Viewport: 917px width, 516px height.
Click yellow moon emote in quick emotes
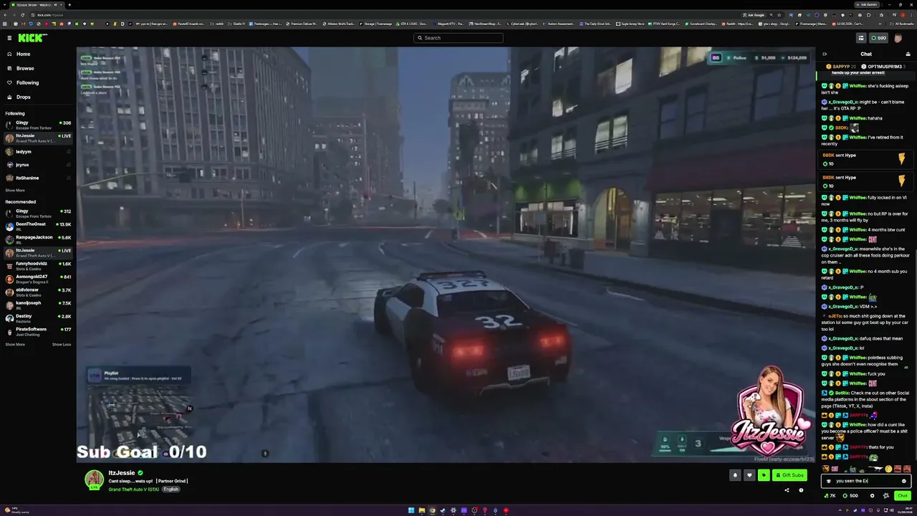click(888, 469)
